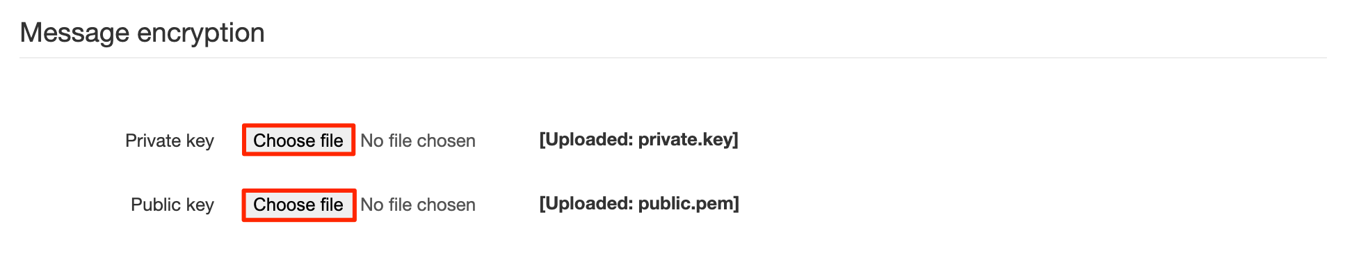Open file picker to upload public key
Image resolution: width=1352 pixels, height=256 pixels.
point(298,205)
